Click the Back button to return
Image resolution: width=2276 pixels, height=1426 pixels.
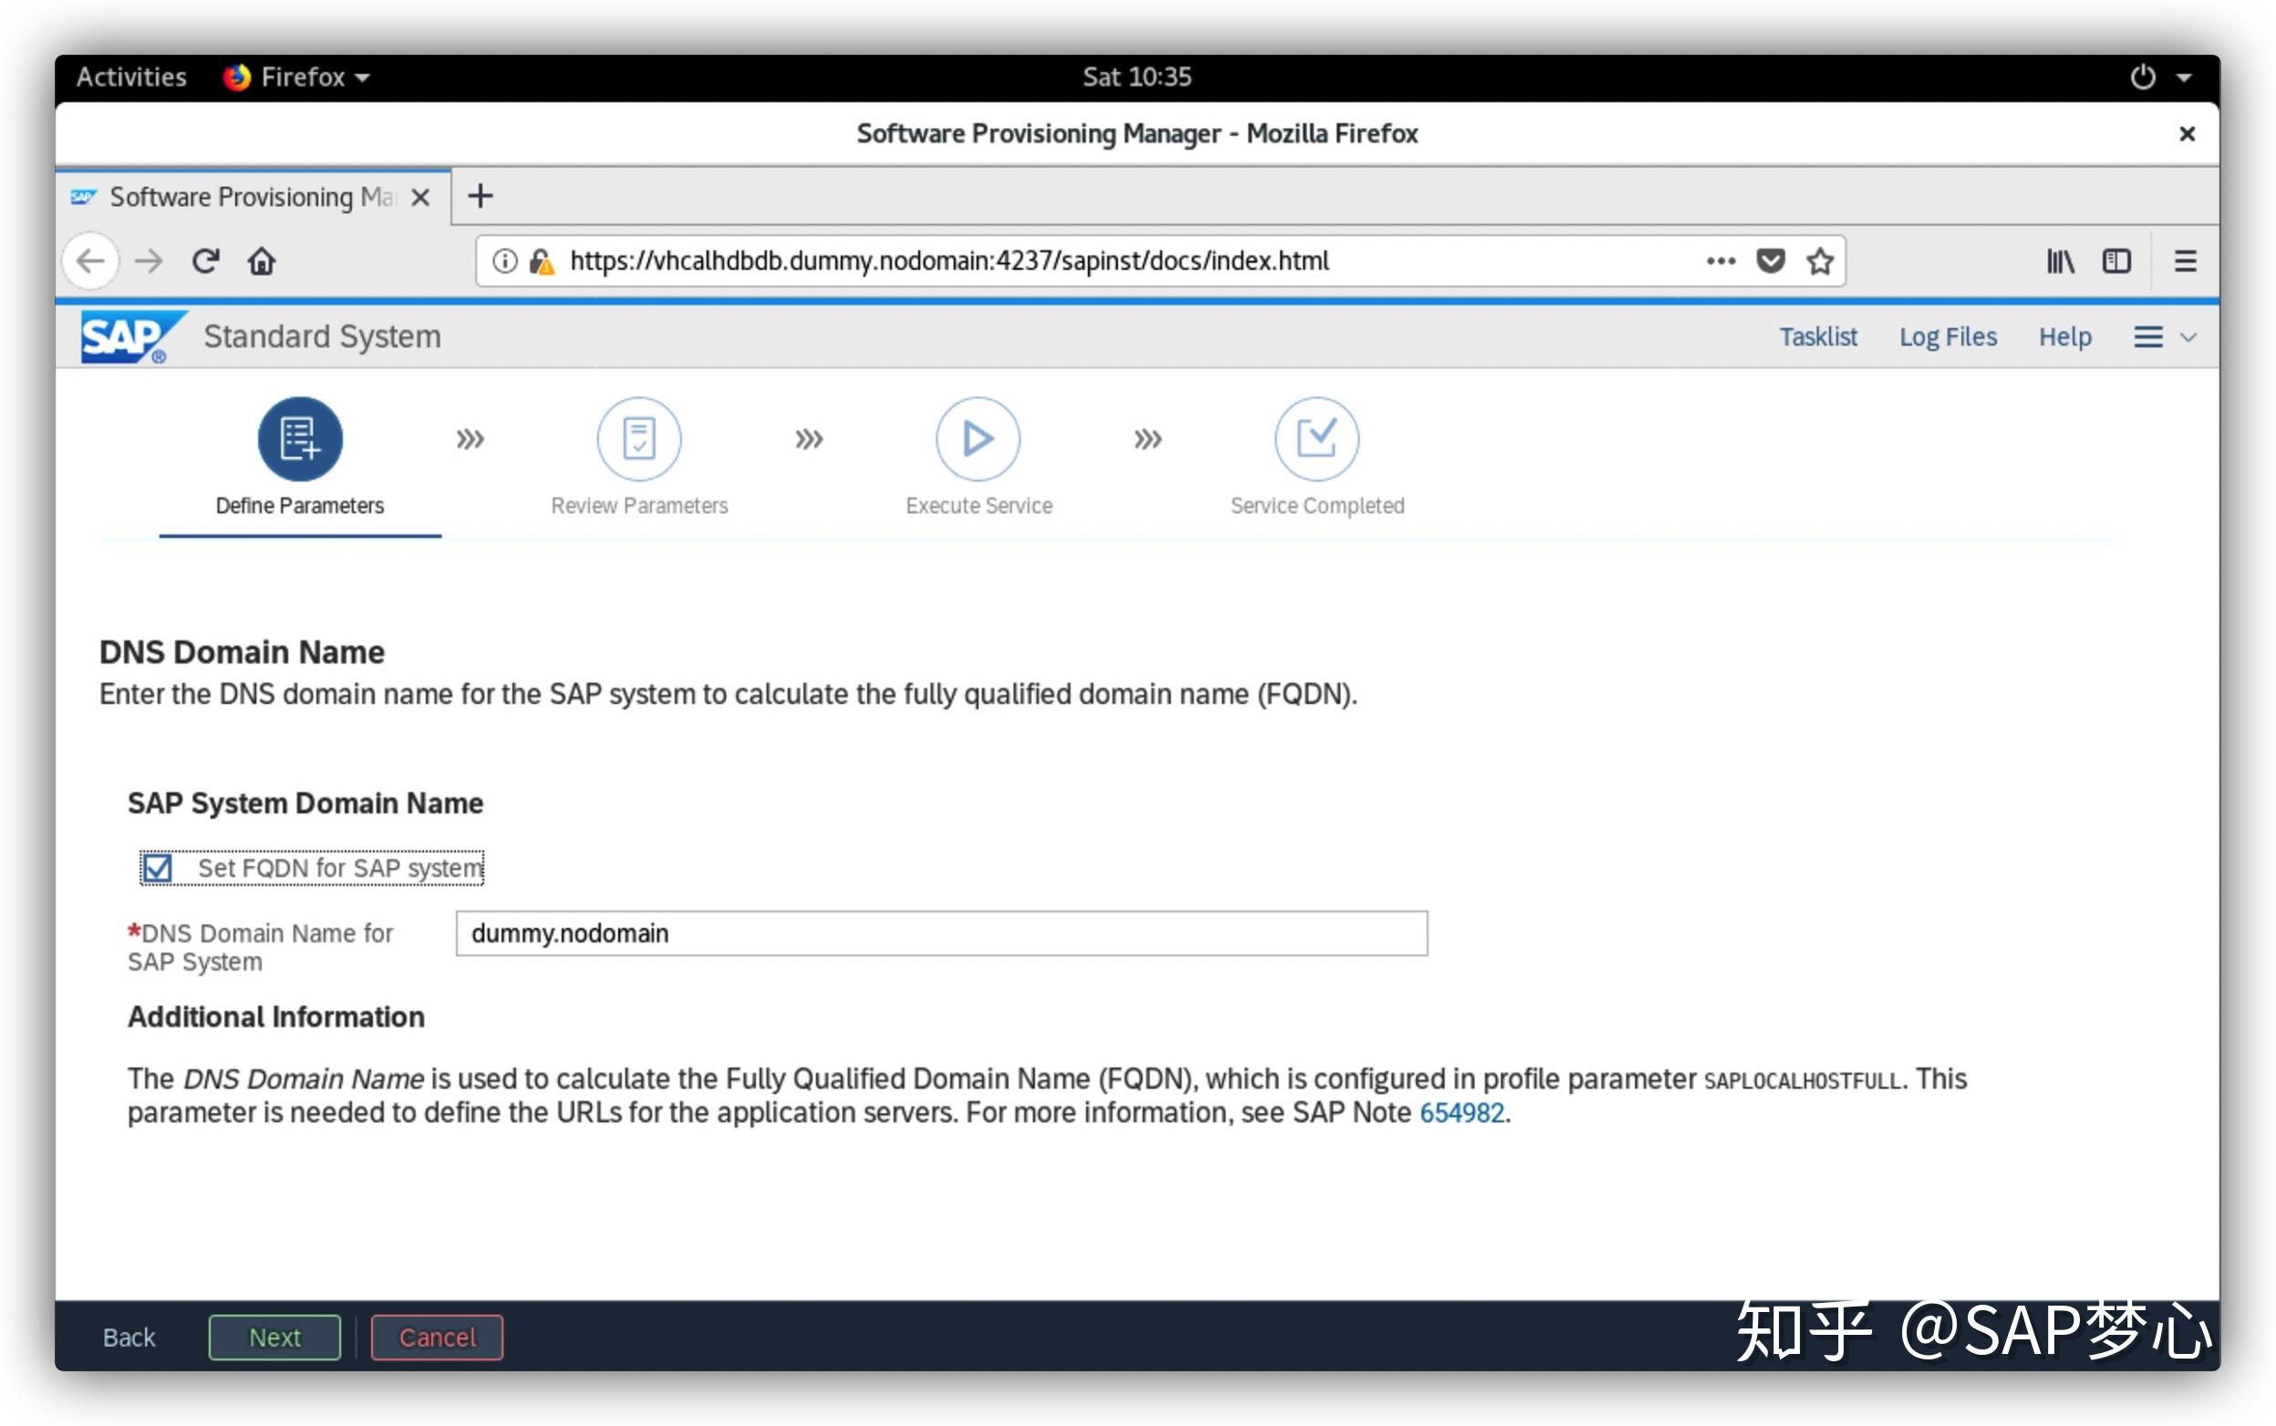[128, 1334]
